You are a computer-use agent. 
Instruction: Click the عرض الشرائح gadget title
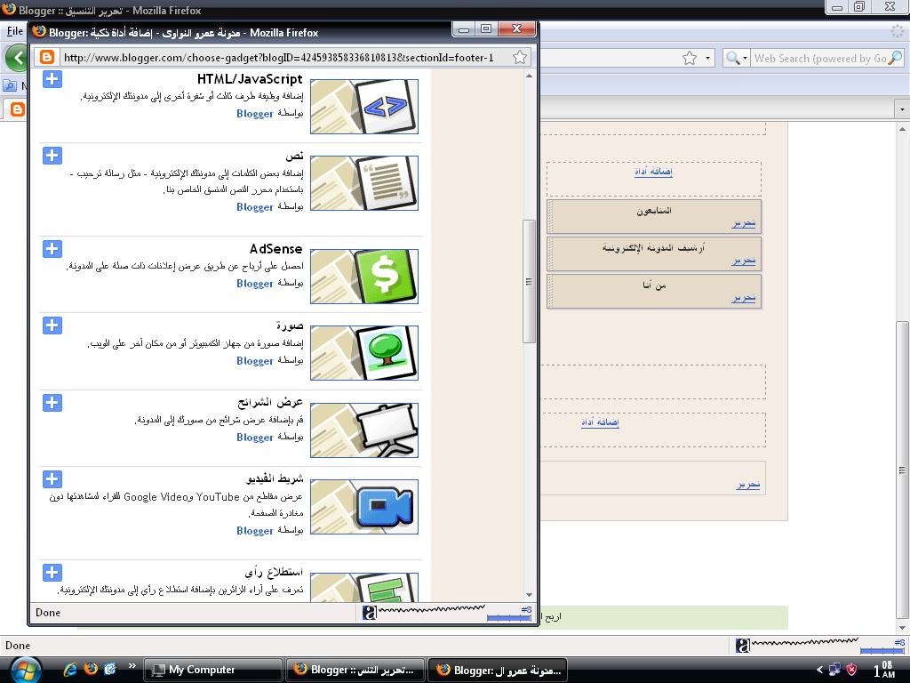[270, 403]
